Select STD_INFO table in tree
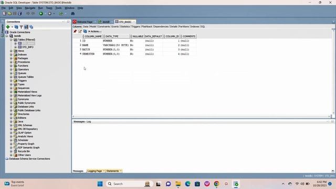 28,47
